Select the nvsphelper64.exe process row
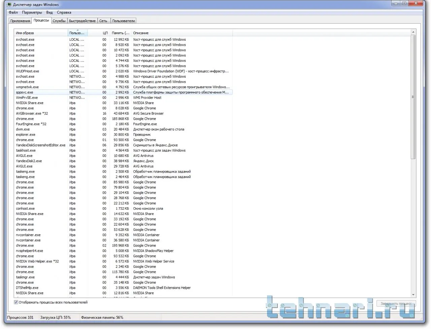 [123, 251]
